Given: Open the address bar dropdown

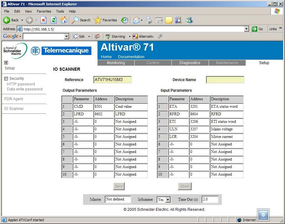Looking at the screenshot, I should point(247,29).
